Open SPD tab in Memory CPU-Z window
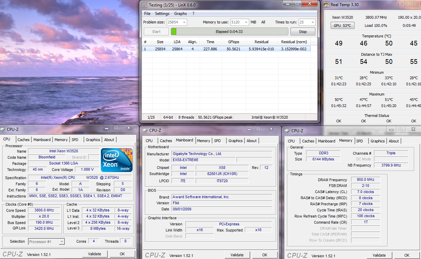Viewport: 421px width, 259px height. 360,141
